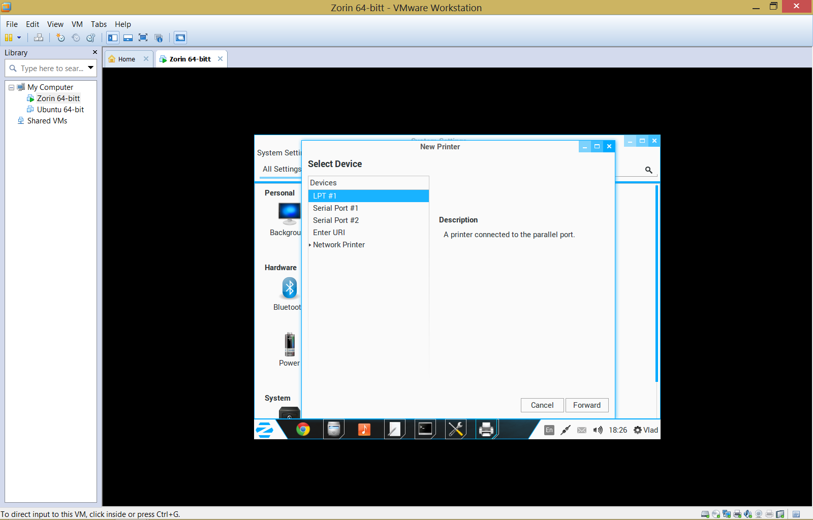Viewport: 813px width, 520px height.
Task: Click Send Ctrl+Alt+Del toolbar icon
Action: coord(39,38)
